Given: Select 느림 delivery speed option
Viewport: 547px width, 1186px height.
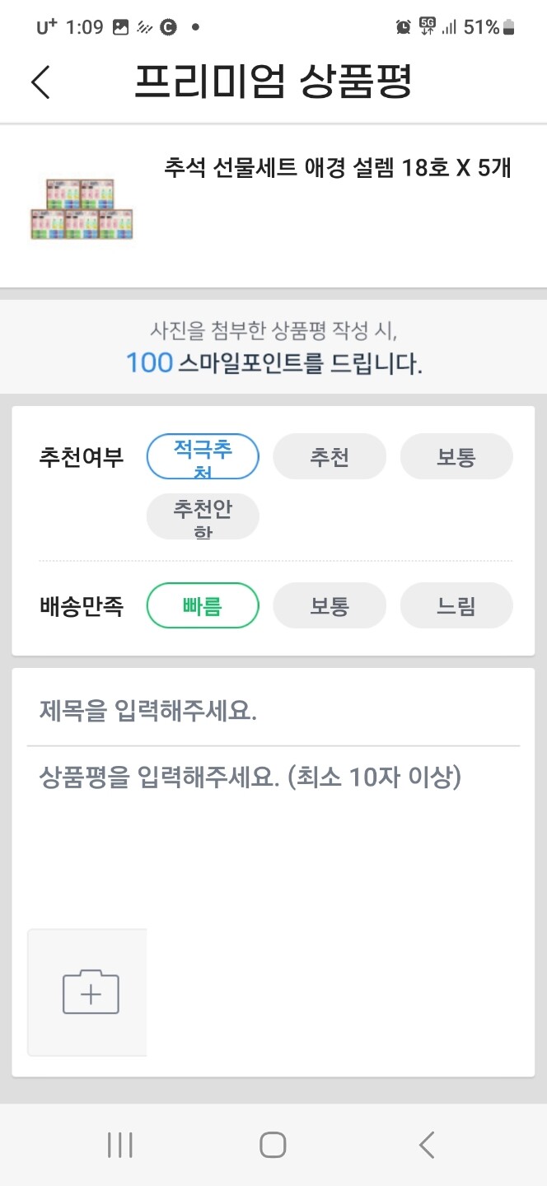Looking at the screenshot, I should [x=456, y=605].
